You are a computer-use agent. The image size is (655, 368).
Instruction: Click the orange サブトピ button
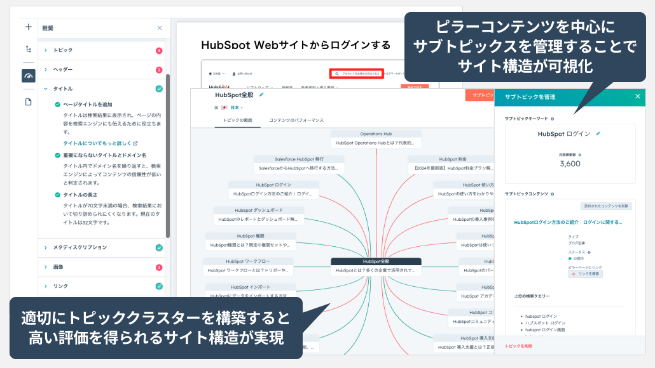[480, 95]
